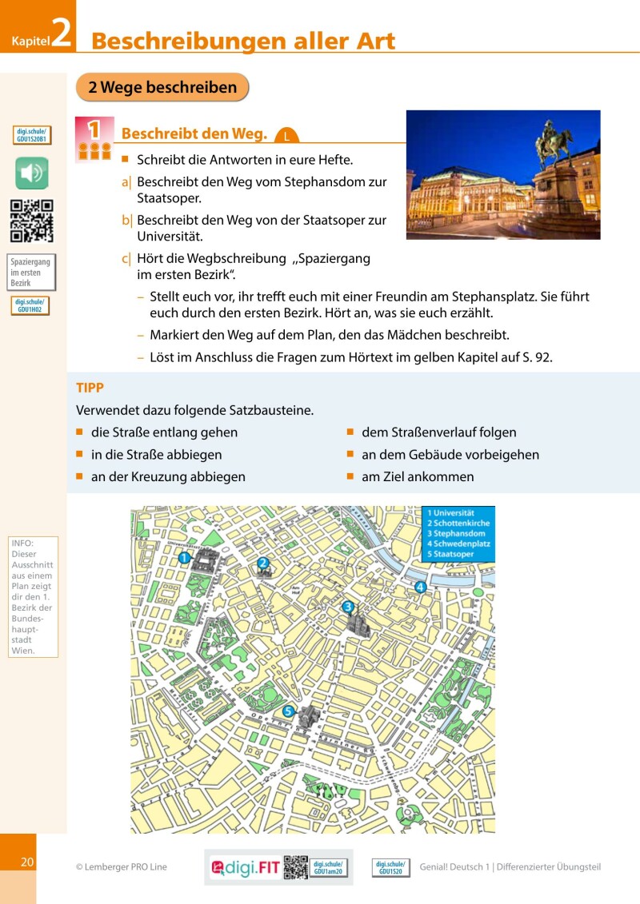Click task a 'Weg vom Stephansdom zur Staatsoper'

262,189
